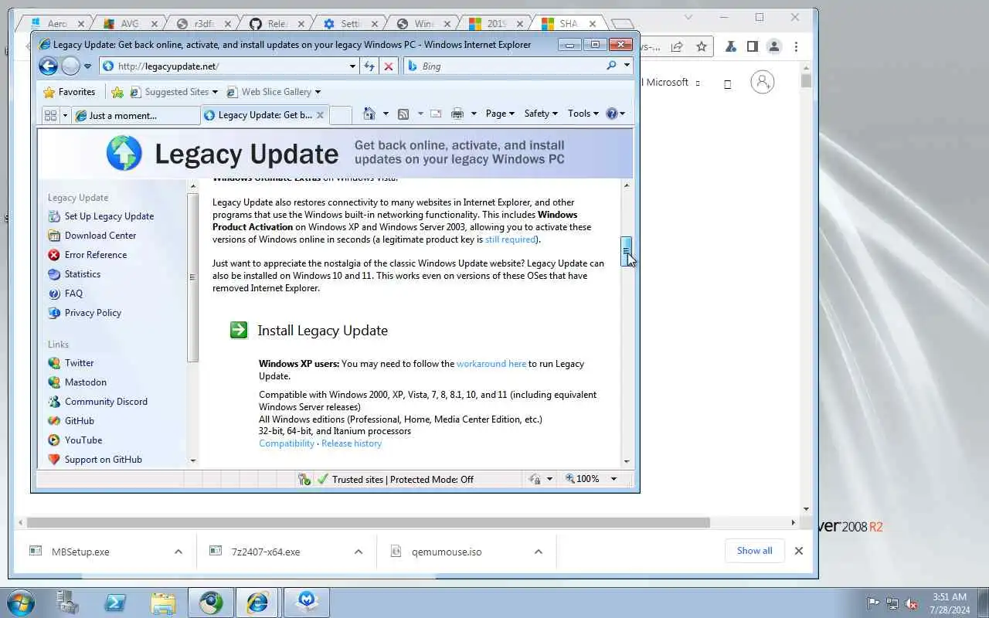Open Set Up Legacy Update link
This screenshot has height=618, width=989.
109,216
